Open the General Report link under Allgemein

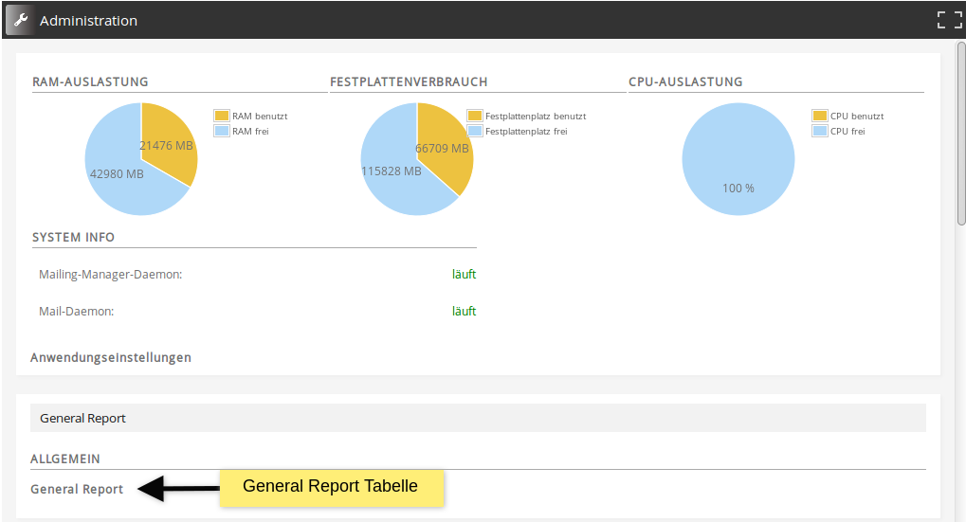[x=77, y=489]
